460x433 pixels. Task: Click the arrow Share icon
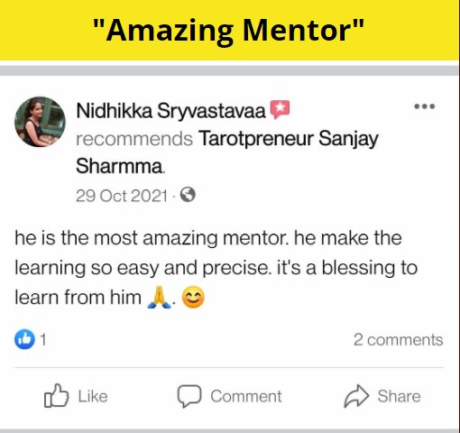coord(356,396)
